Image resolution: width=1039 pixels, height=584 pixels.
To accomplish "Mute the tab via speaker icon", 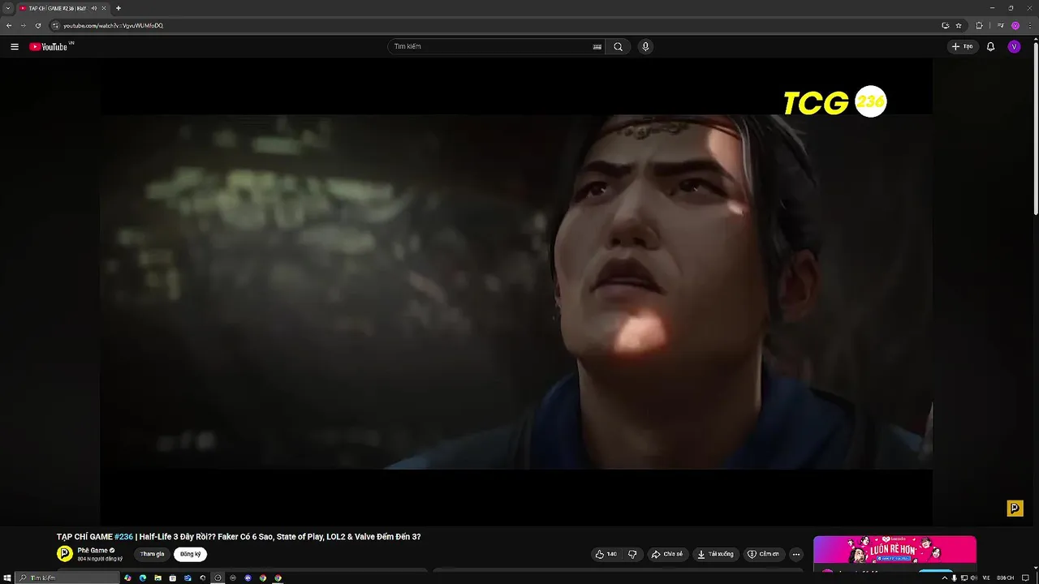I will coord(93,8).
